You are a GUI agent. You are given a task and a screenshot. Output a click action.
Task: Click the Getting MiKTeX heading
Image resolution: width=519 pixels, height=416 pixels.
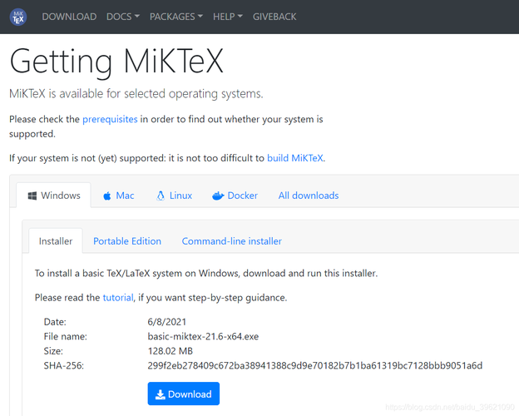tap(116, 62)
